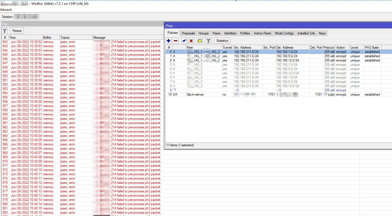Sort the log by Buffer column header
This screenshot has height=216, width=392.
click(x=51, y=38)
